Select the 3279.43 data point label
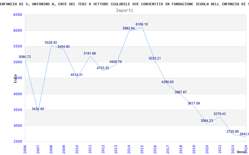The height and width of the screenshot is (155, 249). [x=219, y=114]
